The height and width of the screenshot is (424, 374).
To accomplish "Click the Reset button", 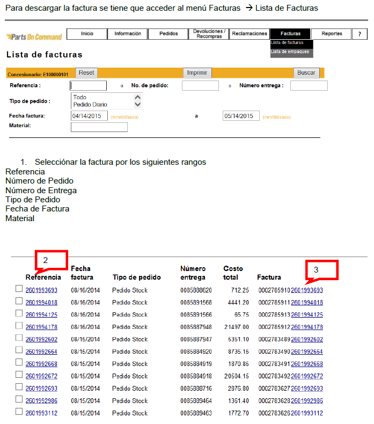I will [86, 72].
